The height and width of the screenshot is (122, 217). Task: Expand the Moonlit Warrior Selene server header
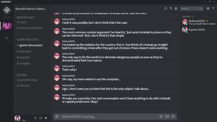pos(31,9)
